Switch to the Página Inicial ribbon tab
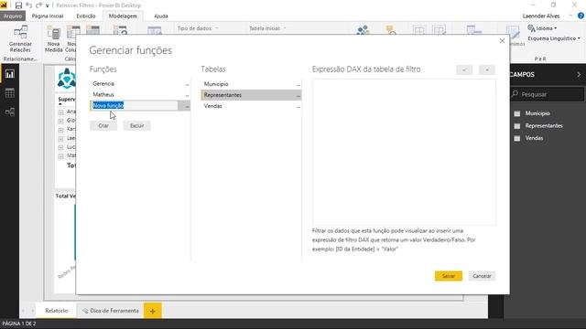The image size is (586, 329). (48, 16)
